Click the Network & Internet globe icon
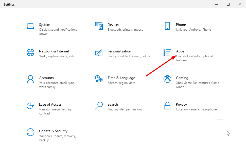The image size is (246, 155). pos(30,52)
